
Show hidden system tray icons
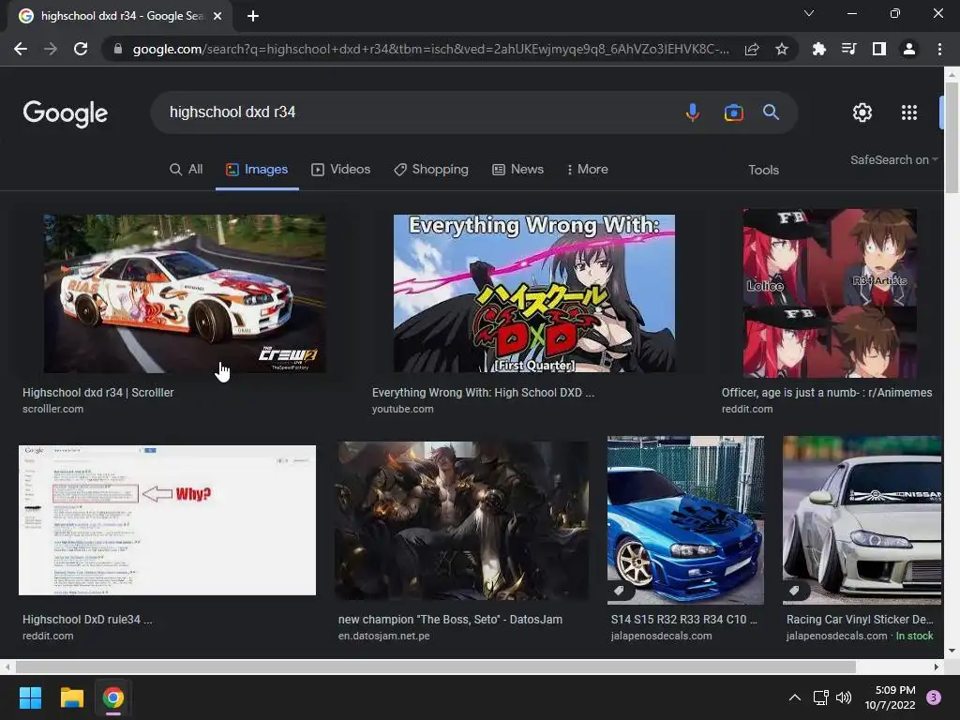click(795, 697)
